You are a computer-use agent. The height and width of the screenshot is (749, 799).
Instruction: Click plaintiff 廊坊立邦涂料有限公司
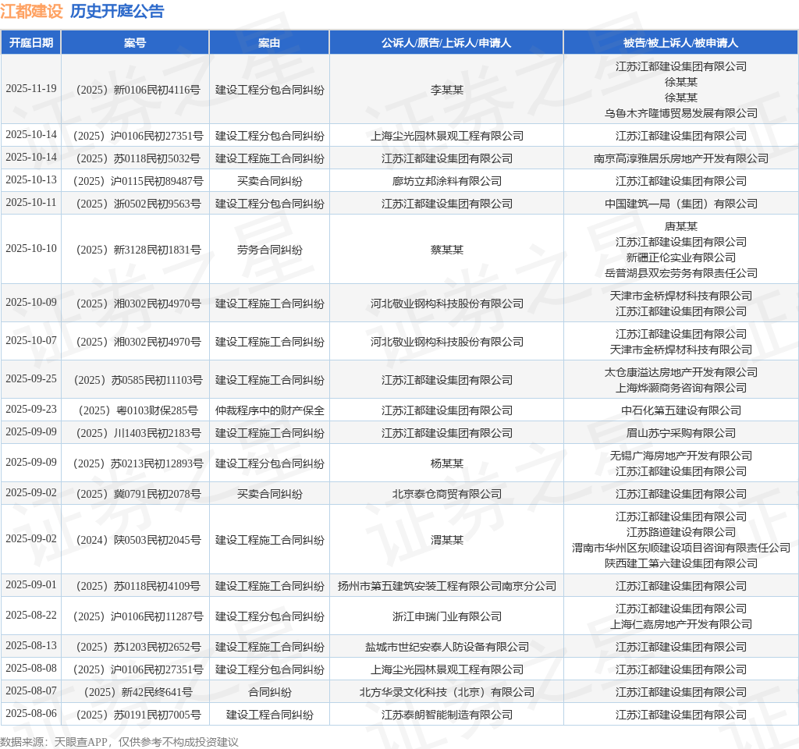point(447,181)
